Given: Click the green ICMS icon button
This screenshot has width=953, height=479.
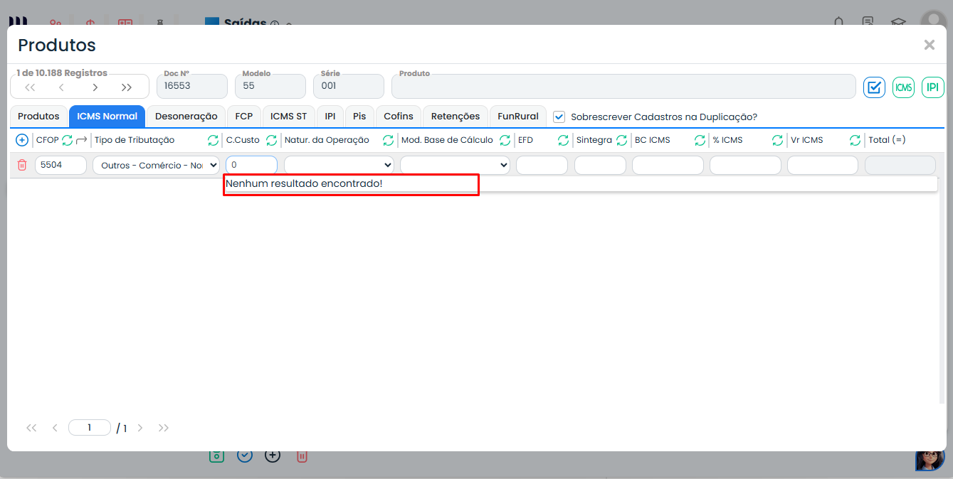Looking at the screenshot, I should (903, 87).
